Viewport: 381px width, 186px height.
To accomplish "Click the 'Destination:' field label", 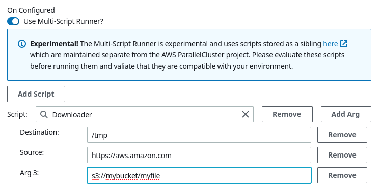I will pyautogui.click(x=39, y=133).
